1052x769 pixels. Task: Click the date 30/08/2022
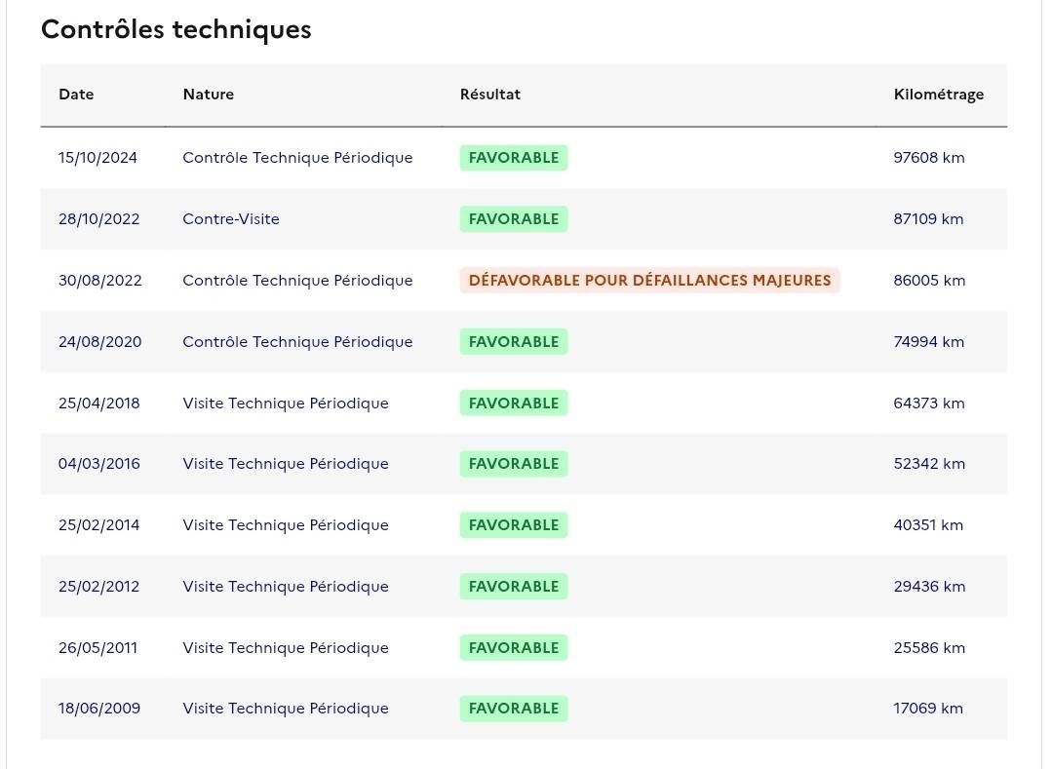click(x=100, y=281)
